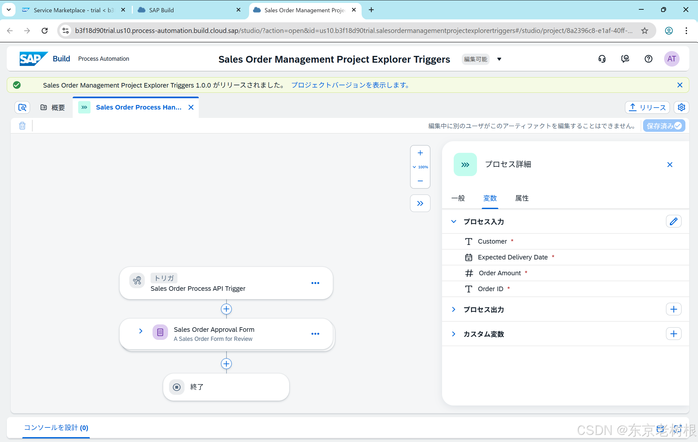This screenshot has width=698, height=442.
Task: Bookmark this page with the star icon
Action: (644, 31)
